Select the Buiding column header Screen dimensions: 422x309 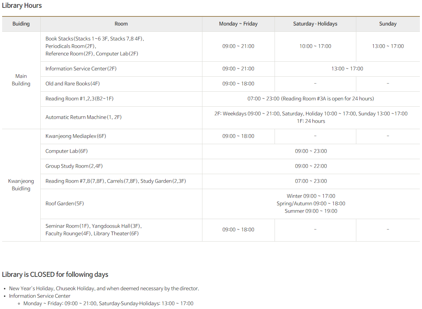tap(21, 24)
